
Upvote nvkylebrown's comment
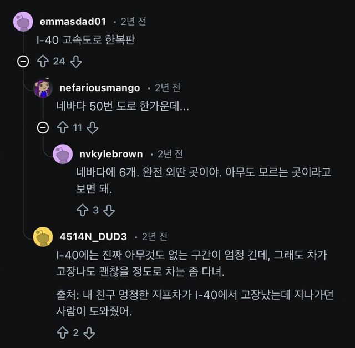pos(82,210)
